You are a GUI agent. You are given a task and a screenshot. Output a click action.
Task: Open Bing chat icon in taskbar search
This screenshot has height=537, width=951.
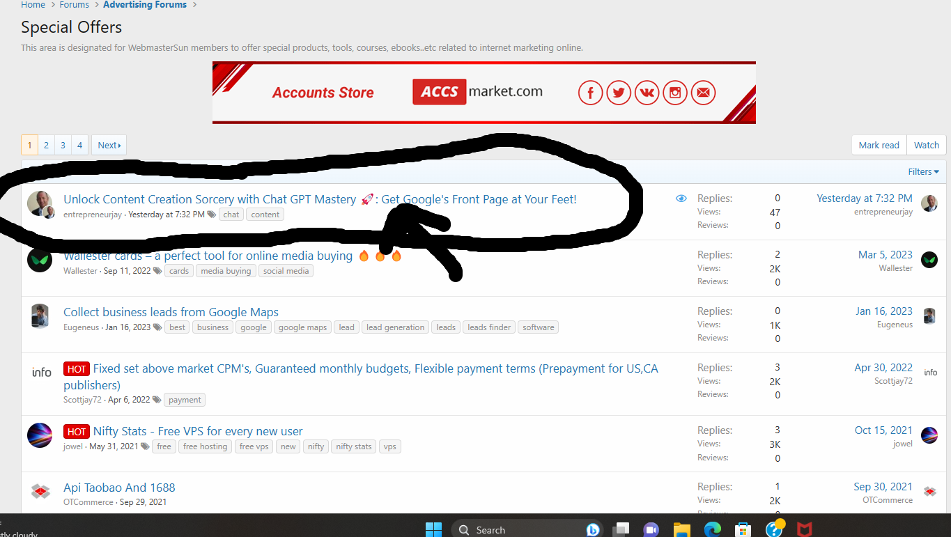[594, 529]
